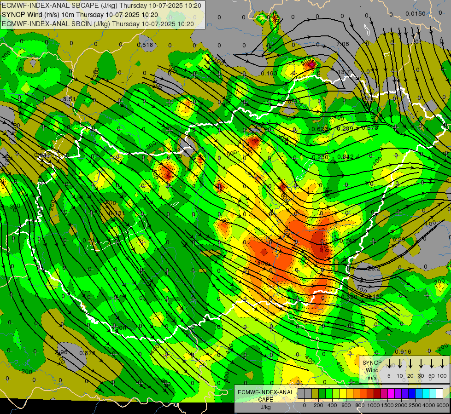Click the 7.06 station value
Screen dimensions: 451x414
343,44
